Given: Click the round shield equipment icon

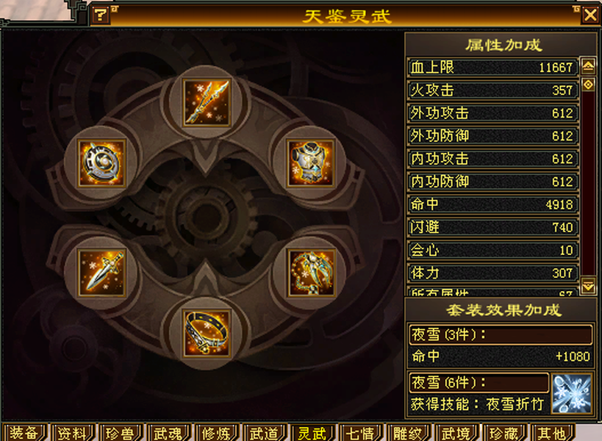Looking at the screenshot, I should 101,163.
